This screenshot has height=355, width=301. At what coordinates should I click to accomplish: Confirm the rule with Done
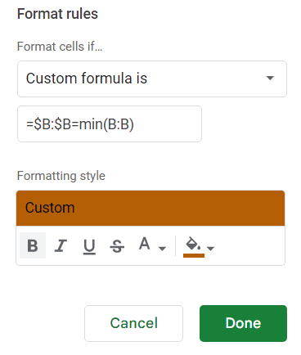pyautogui.click(x=243, y=323)
